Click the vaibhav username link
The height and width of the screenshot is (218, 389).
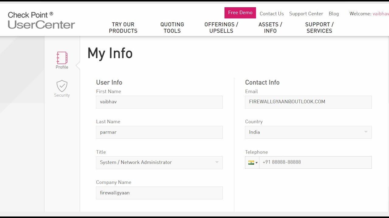(381, 14)
